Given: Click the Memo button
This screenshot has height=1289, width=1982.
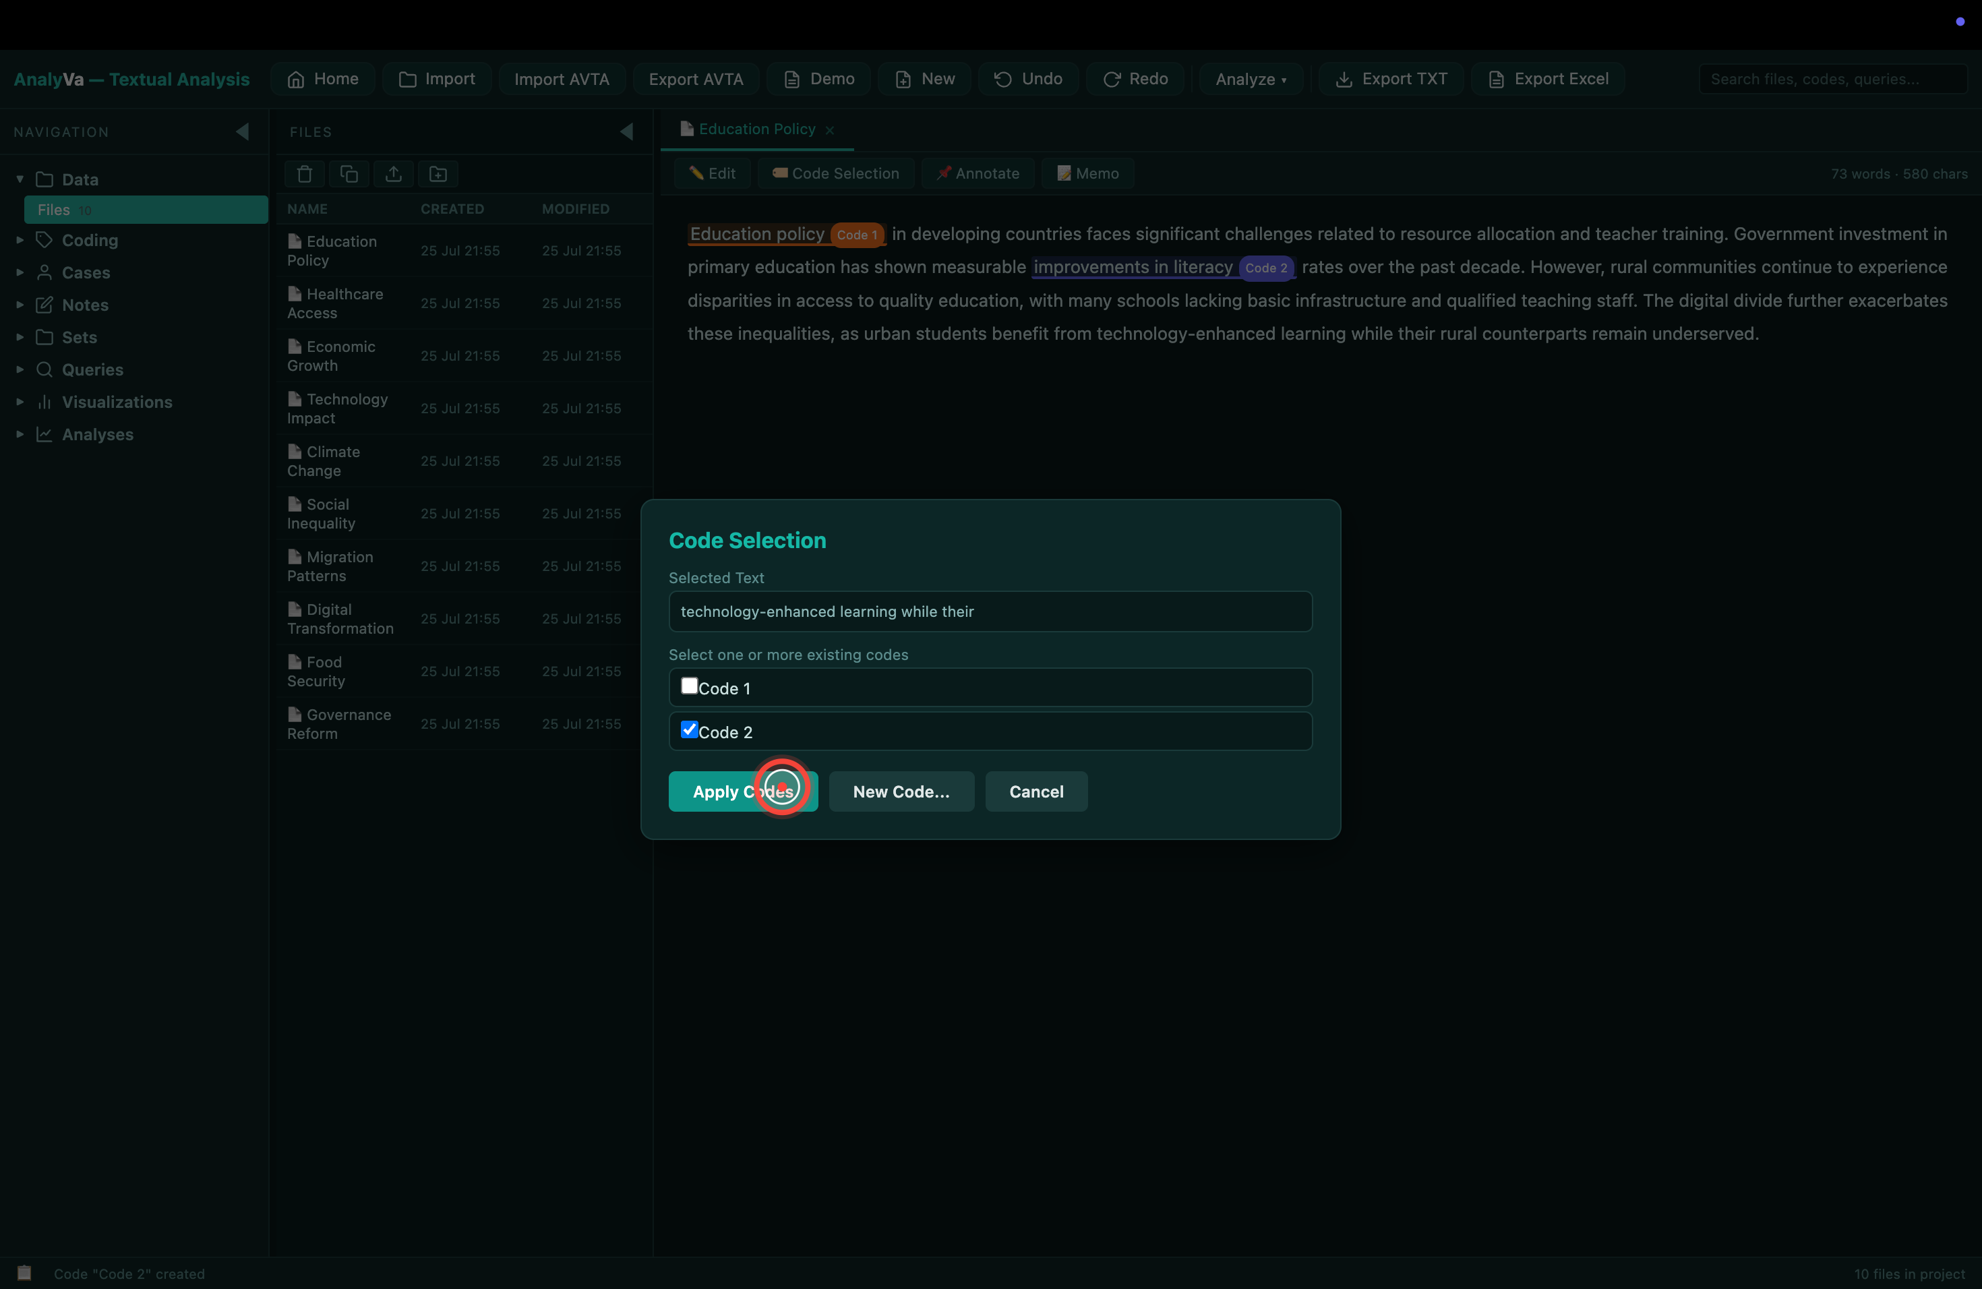Looking at the screenshot, I should pos(1087,173).
